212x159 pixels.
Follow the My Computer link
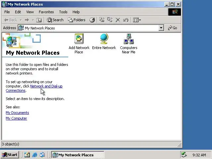point(16,118)
